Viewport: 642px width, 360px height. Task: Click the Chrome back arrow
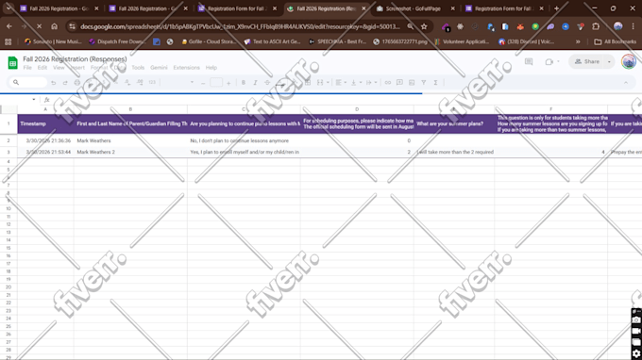(9, 26)
